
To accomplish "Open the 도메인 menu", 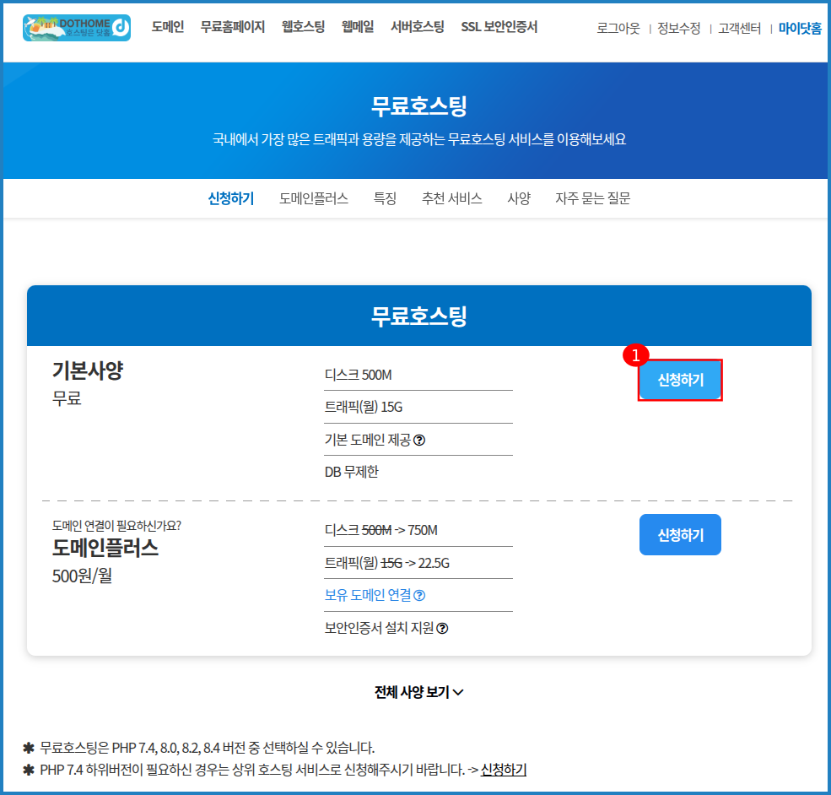I will click(x=168, y=27).
